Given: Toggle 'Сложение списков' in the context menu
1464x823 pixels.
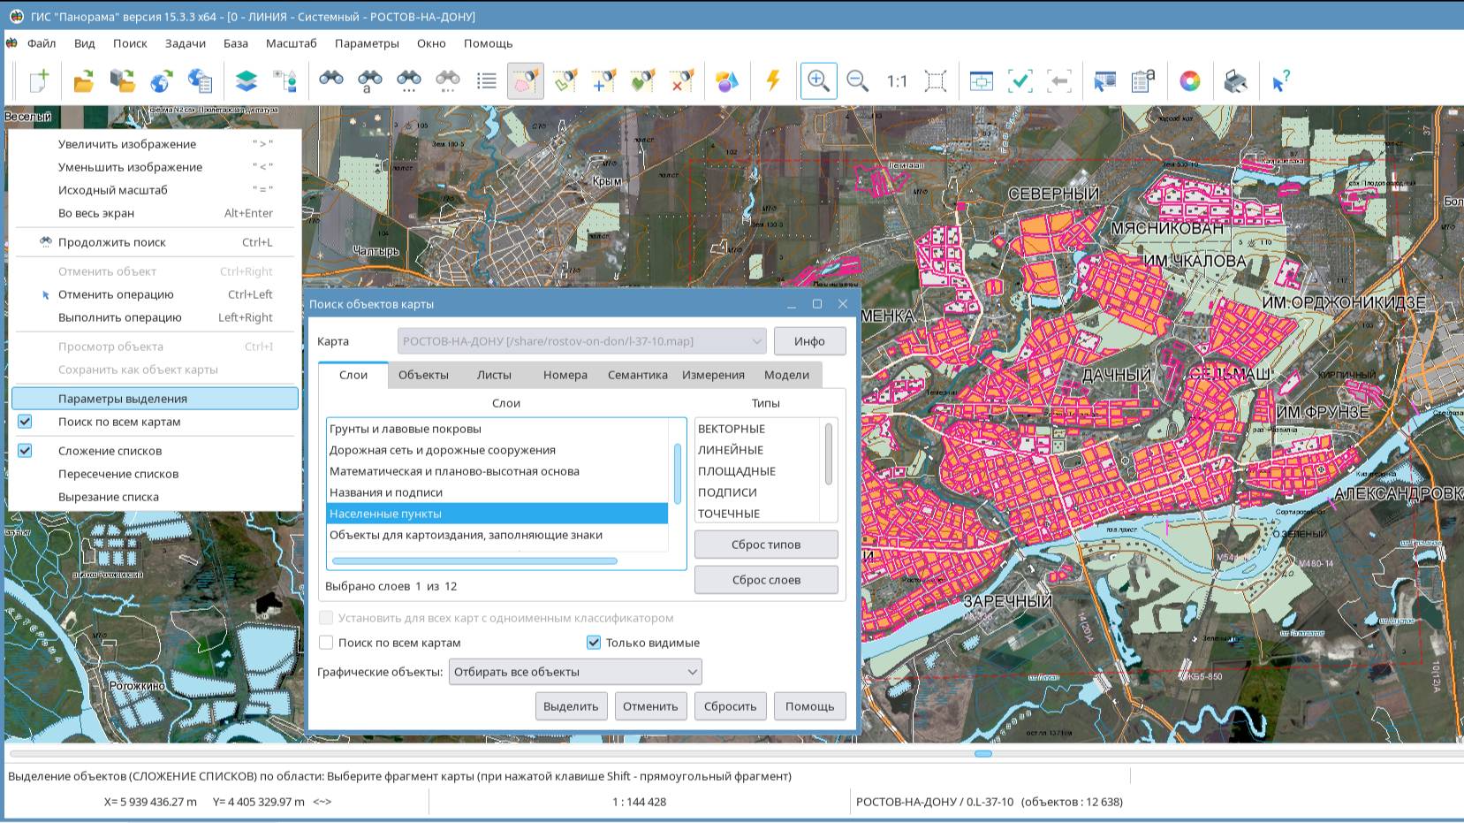Looking at the screenshot, I should point(110,451).
